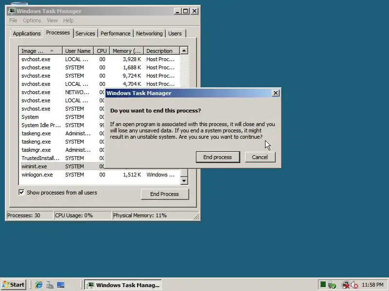
Task: Open the Options menu
Action: [32, 20]
